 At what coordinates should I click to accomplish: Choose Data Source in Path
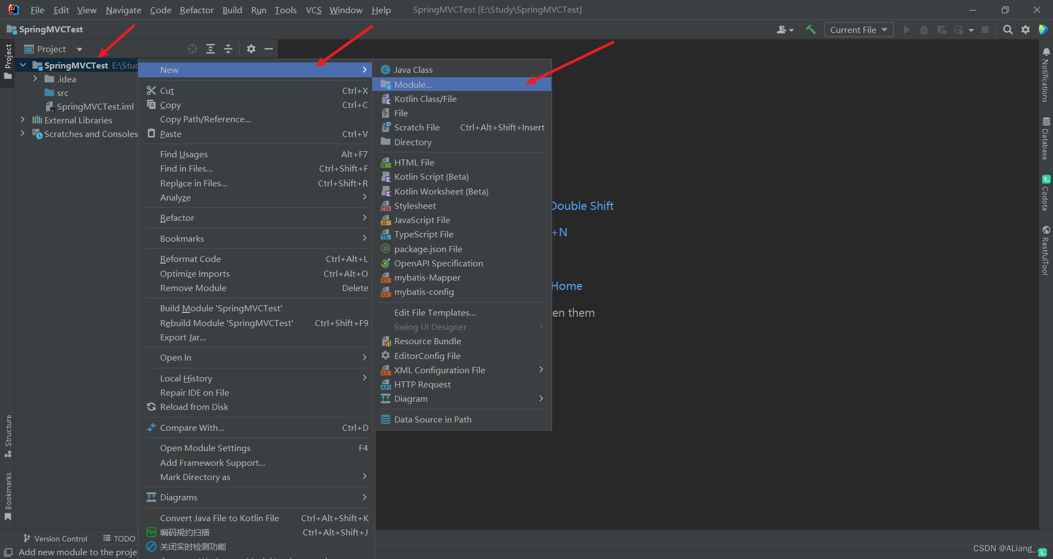click(x=462, y=419)
